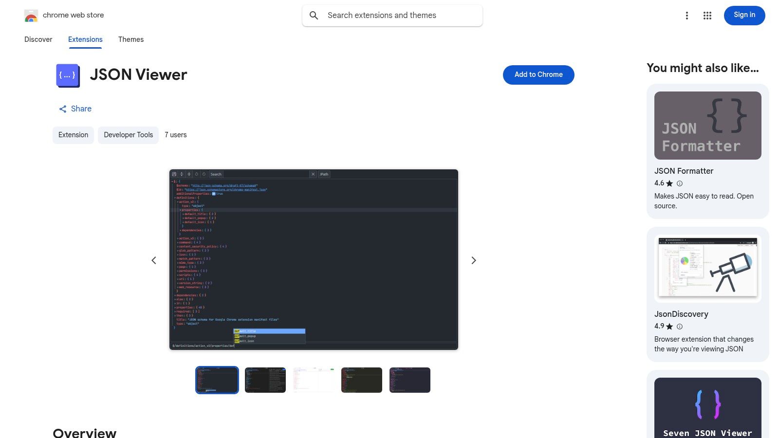Sign in to the Chrome Web Store
The width and height of the screenshot is (779, 438).
point(744,15)
